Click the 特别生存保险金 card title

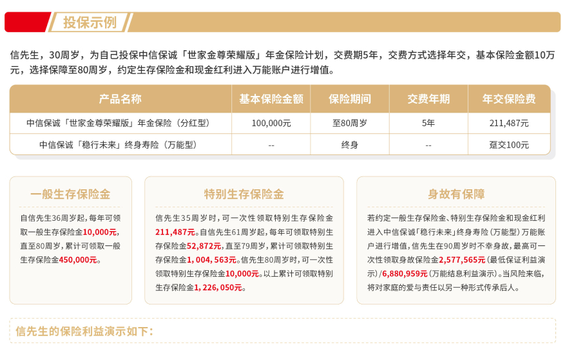[x=244, y=194]
